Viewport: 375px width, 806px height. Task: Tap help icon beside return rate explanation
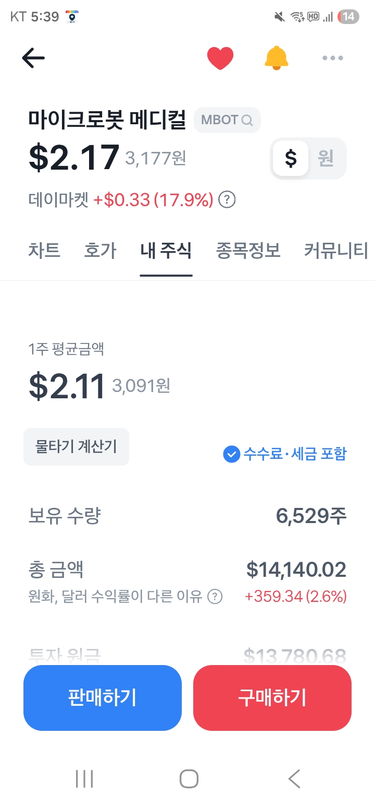[x=215, y=596]
